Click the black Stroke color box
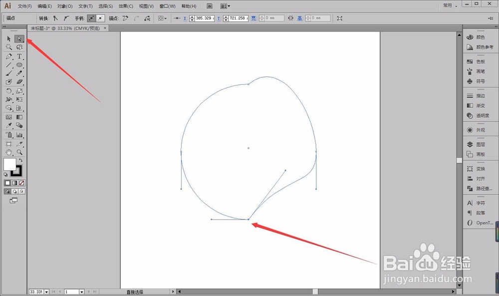The width and height of the screenshot is (499, 296). 17,171
